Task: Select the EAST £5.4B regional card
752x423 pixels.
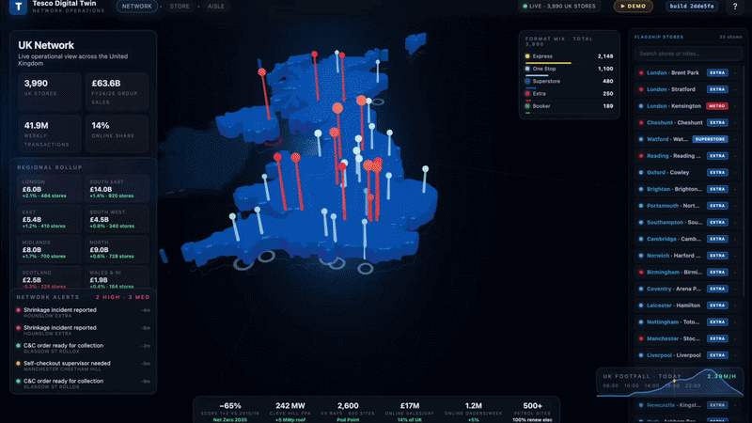Action: [50, 219]
